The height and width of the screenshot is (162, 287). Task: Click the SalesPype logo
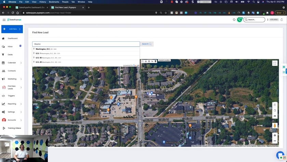click(x=14, y=20)
